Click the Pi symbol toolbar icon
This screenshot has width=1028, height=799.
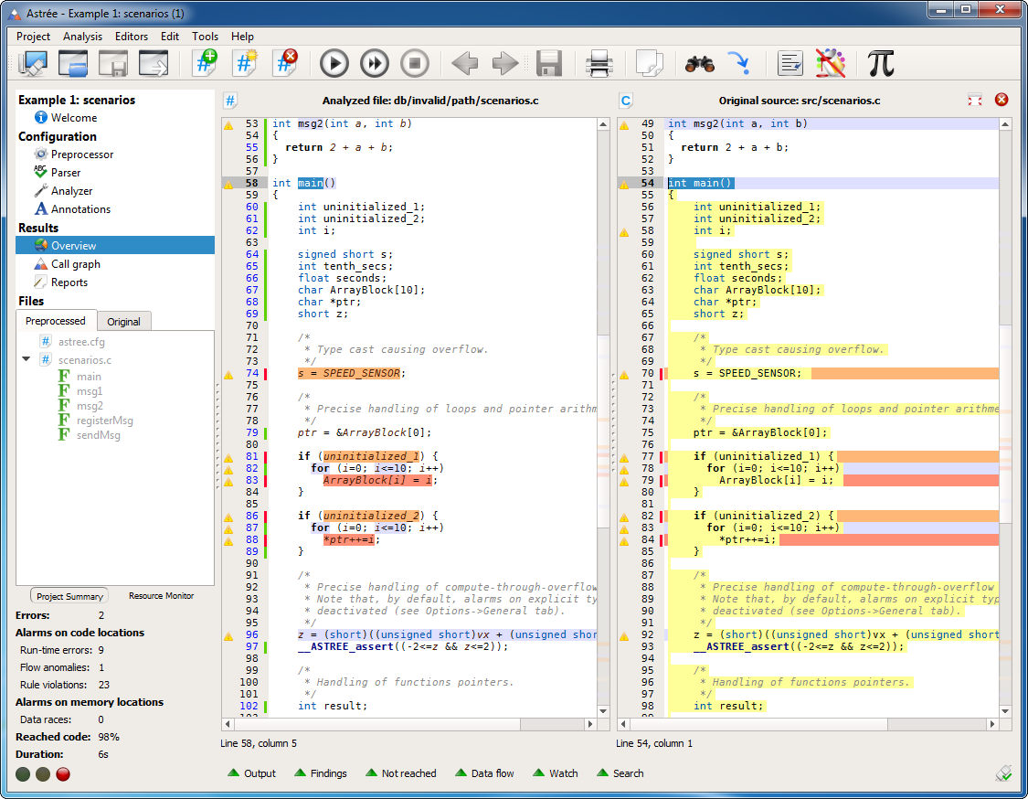tap(881, 64)
